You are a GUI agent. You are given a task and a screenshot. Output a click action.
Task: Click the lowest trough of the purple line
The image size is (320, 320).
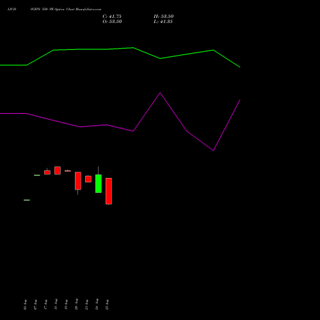point(213,150)
